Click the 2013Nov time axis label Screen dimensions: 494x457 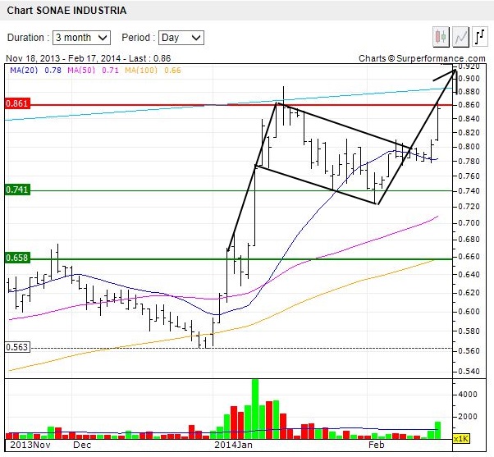[x=30, y=445]
